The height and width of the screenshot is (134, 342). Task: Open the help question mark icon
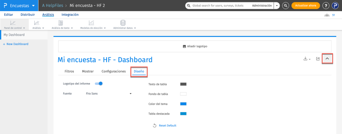pyautogui.click(x=326, y=6)
